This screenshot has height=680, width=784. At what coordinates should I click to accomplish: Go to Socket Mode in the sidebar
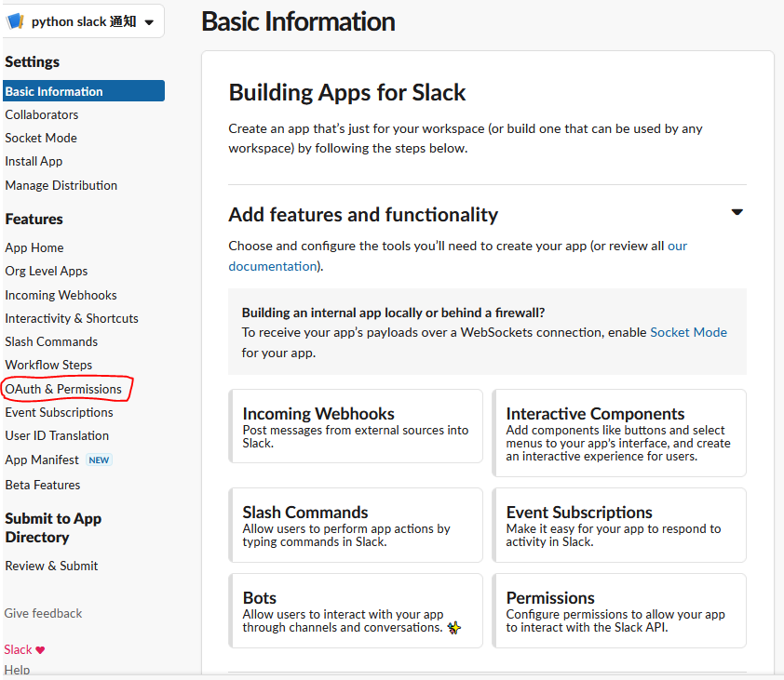click(x=41, y=138)
